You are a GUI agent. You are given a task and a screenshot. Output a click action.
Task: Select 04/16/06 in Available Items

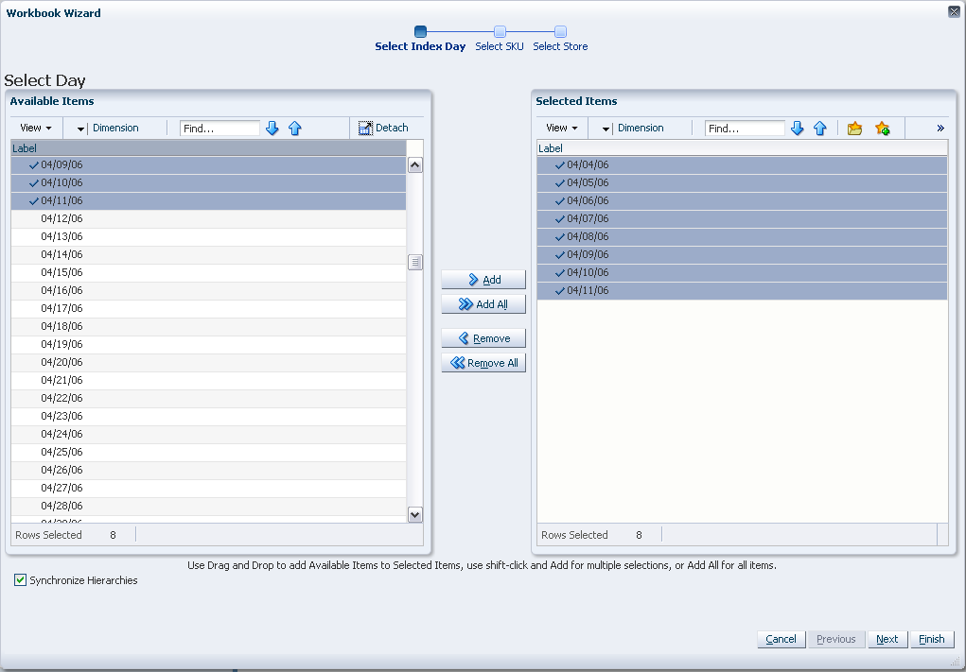(208, 290)
